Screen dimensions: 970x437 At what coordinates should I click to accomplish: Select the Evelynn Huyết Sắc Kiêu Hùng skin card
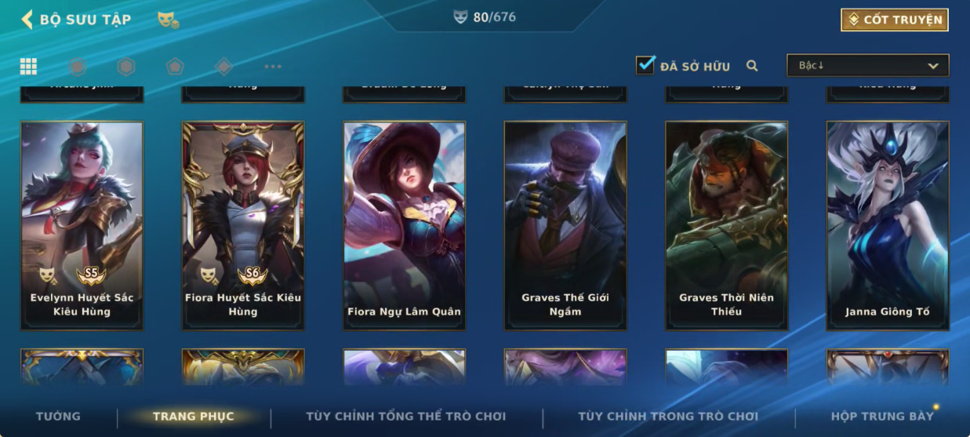tap(82, 225)
